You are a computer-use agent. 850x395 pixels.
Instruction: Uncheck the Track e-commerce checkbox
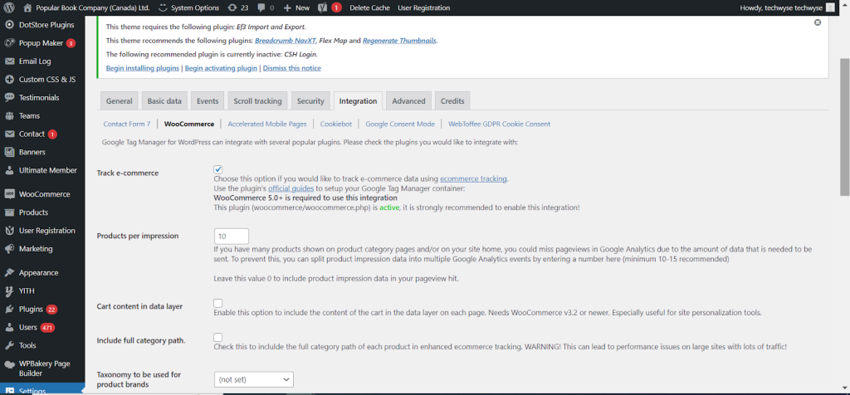click(x=218, y=170)
